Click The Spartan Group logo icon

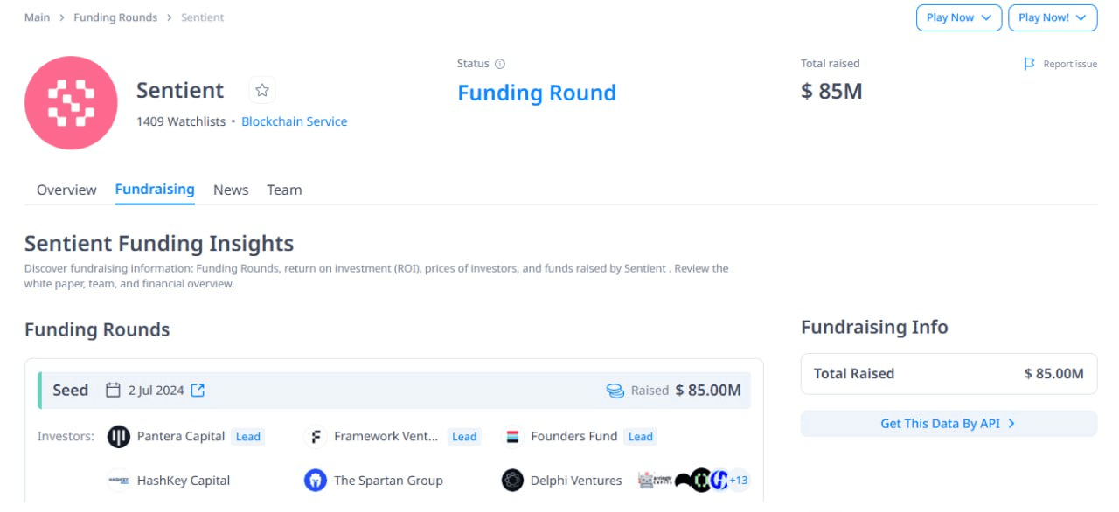pos(316,481)
